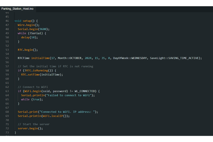The width and height of the screenshot is (213, 142).
Task: Click the 'Serial.begin(9600);' line
Action: pos(34,29)
